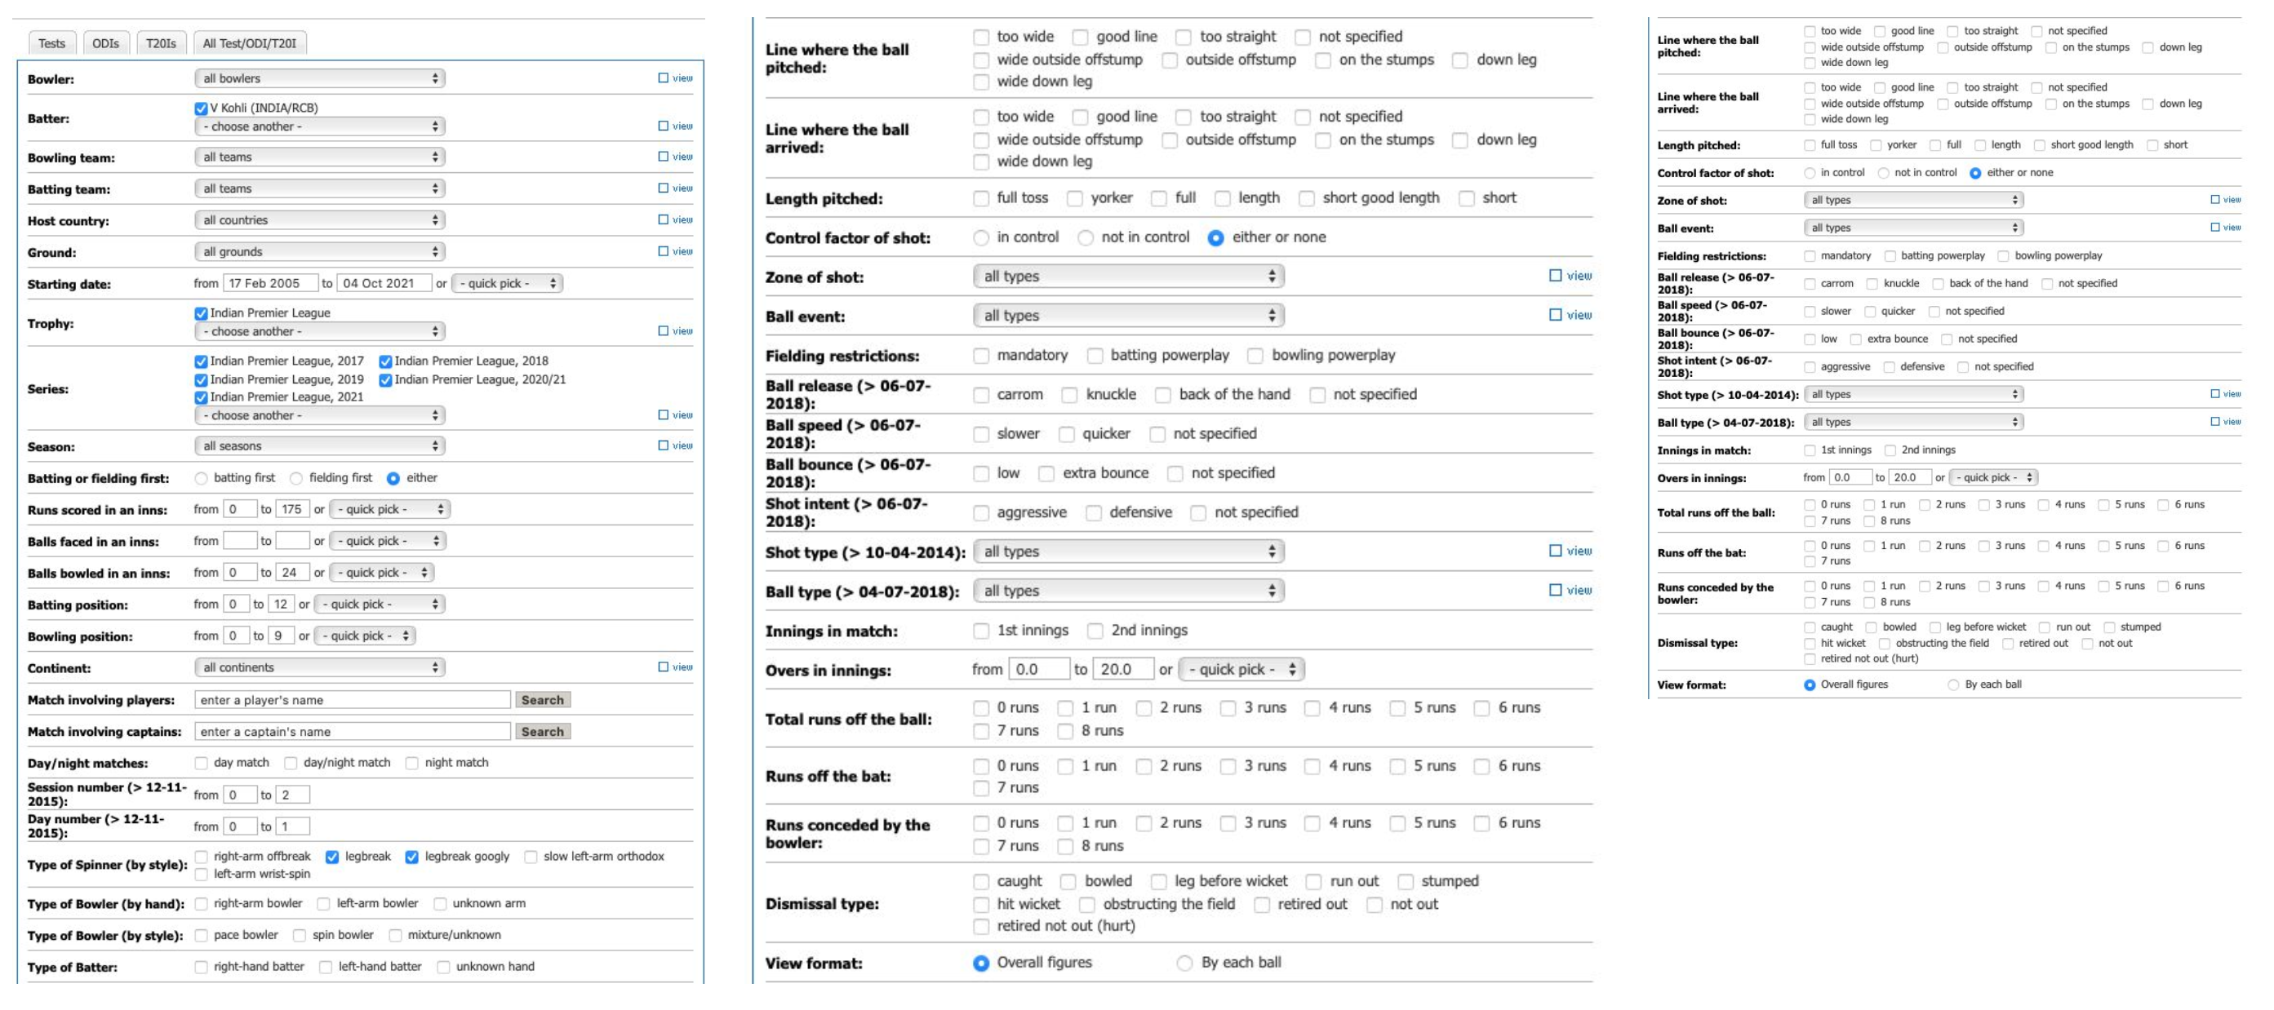Switch to the ODIs tab

click(x=106, y=43)
